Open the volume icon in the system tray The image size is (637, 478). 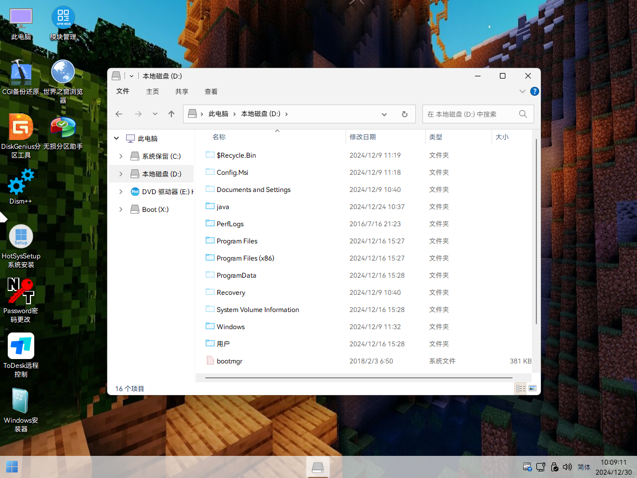coord(567,467)
